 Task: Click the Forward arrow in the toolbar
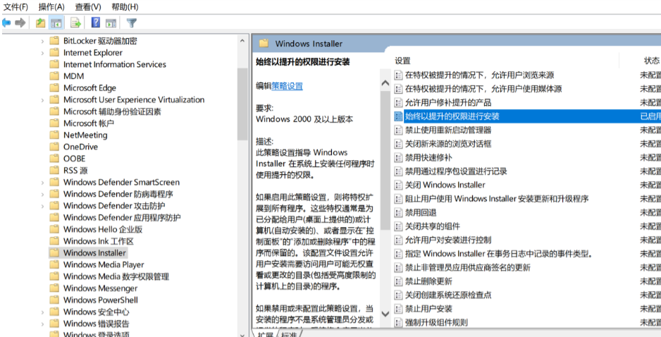[x=20, y=23]
